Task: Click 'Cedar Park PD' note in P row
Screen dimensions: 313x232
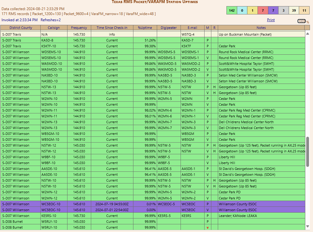Action: [230, 192]
